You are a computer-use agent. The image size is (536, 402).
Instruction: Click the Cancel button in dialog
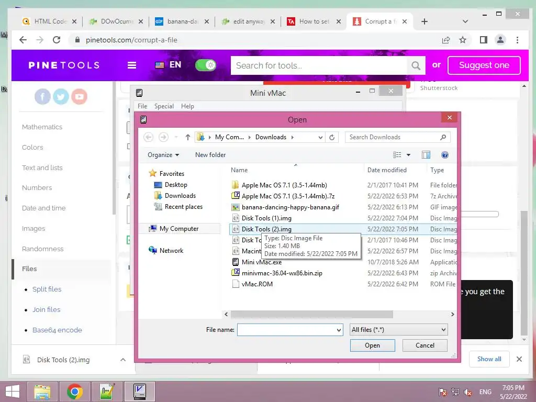[425, 345]
